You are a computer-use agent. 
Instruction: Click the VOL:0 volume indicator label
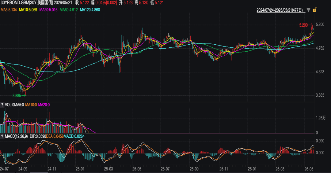[x=9, y=105]
